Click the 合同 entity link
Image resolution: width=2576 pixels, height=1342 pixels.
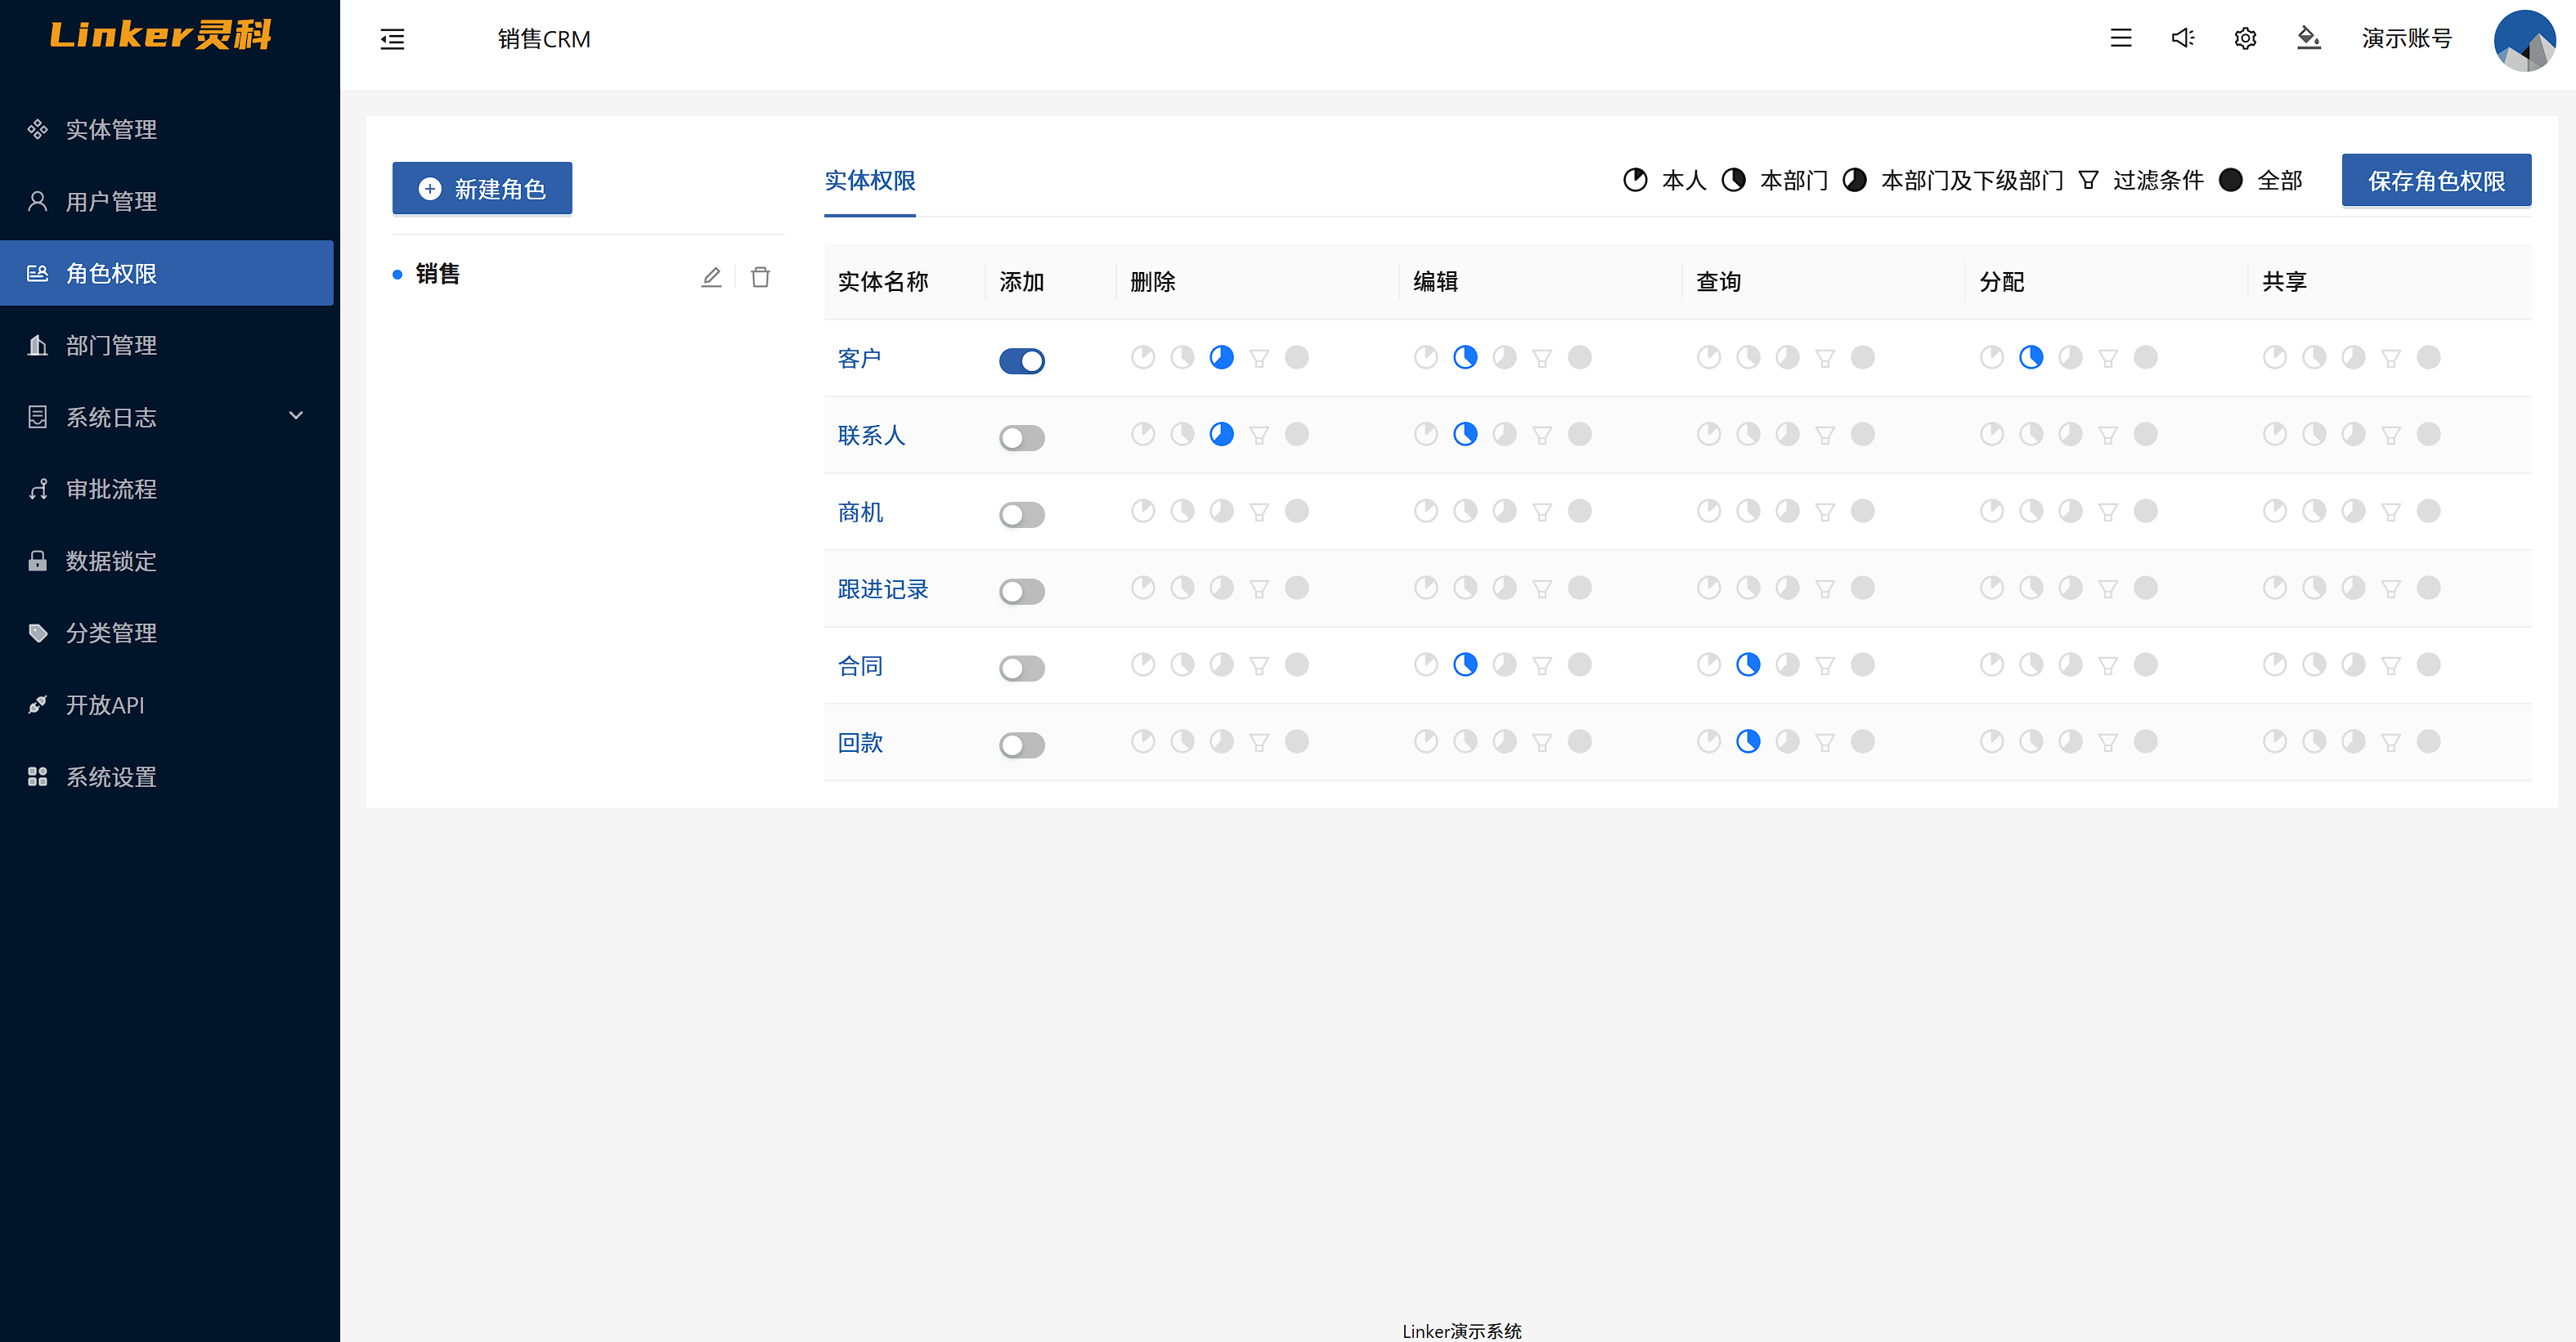click(x=859, y=665)
